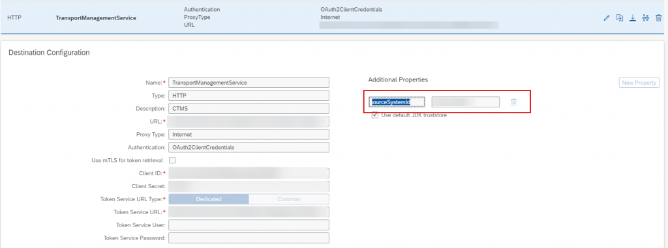
Task: Select Common token service URL type
Action: [289, 199]
